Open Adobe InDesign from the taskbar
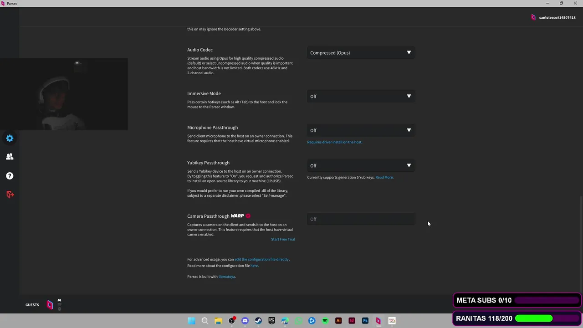583x328 pixels. (x=352, y=321)
